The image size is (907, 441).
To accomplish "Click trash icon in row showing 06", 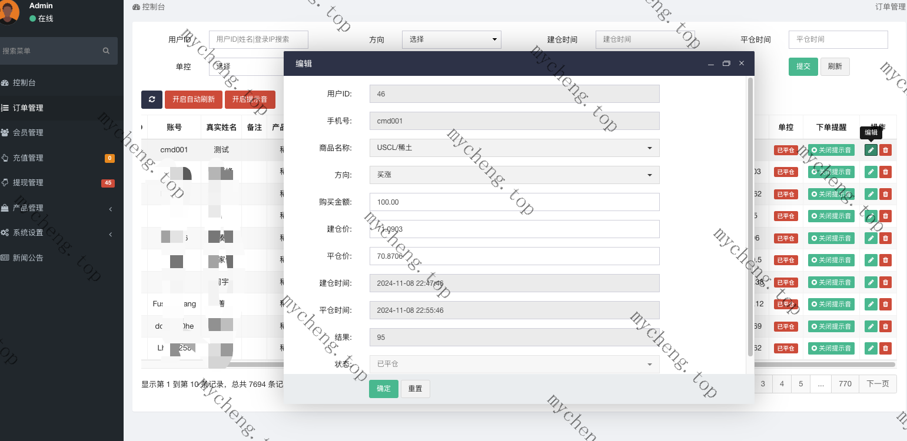I will click(x=885, y=238).
